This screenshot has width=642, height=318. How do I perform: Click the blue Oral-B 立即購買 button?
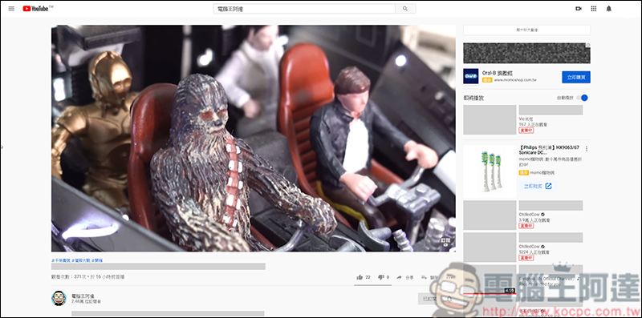(575, 77)
